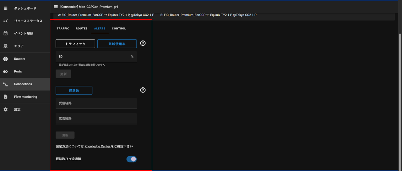The width and height of the screenshot is (402, 171).
Task: Open リソースステータス menu item
Action: click(x=28, y=21)
